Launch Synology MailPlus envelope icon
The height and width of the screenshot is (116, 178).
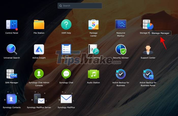point(66,99)
